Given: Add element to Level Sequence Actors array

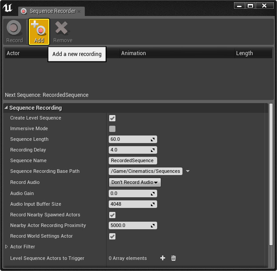Looking at the screenshot, I should [162, 258].
